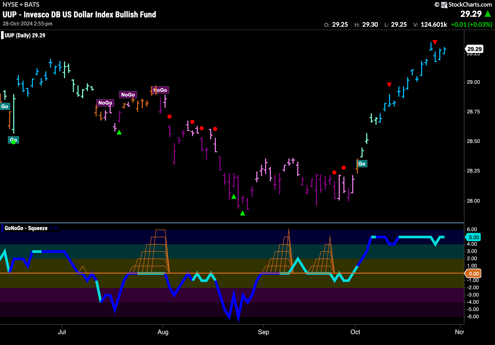Click the 28.00 price axis label
Image resolution: width=495 pixels, height=345 pixels.
pos(473,201)
